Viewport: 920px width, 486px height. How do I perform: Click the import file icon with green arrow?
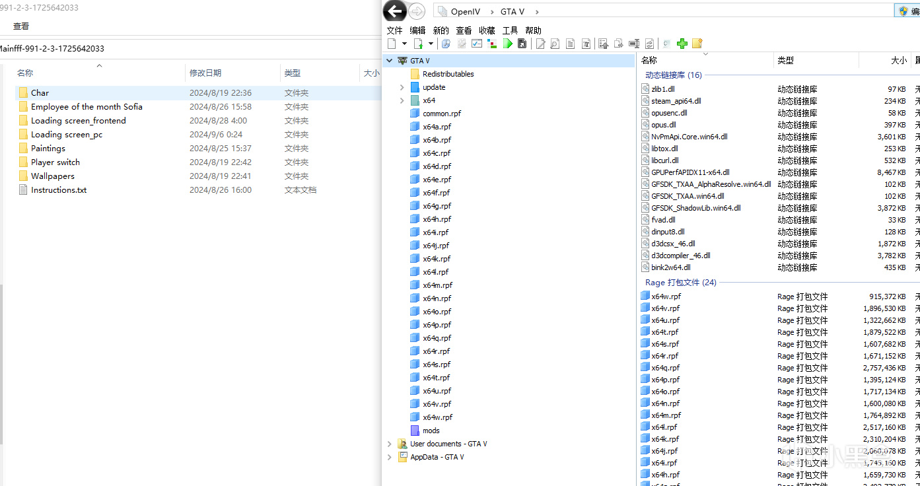coord(418,44)
